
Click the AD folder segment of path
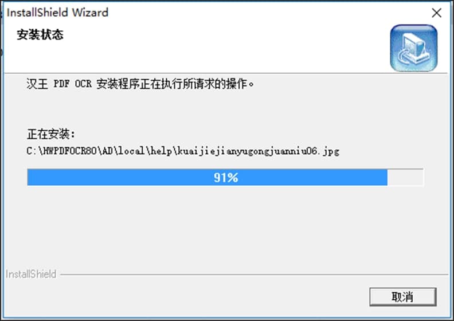coord(107,151)
